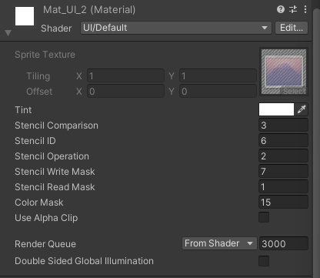Collapse the material foldout triangle
320x278 pixels.
8,33
